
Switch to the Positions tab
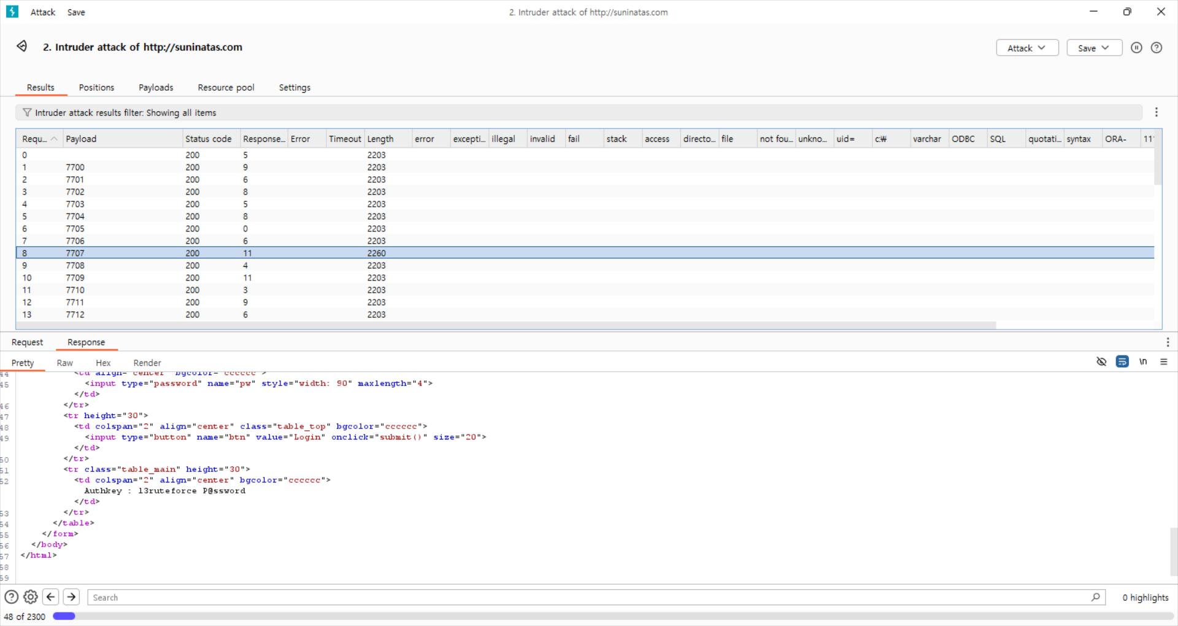[x=96, y=87]
